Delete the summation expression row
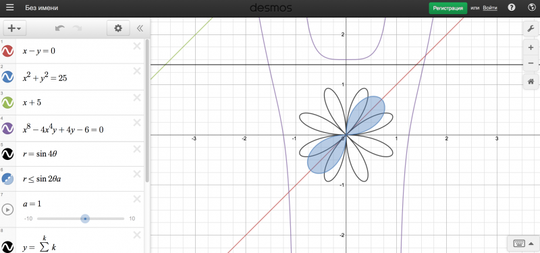Viewport: 540px width, 253px height. coord(137,235)
